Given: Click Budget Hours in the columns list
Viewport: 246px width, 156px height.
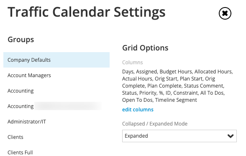Looking at the screenshot, I should [176, 71].
